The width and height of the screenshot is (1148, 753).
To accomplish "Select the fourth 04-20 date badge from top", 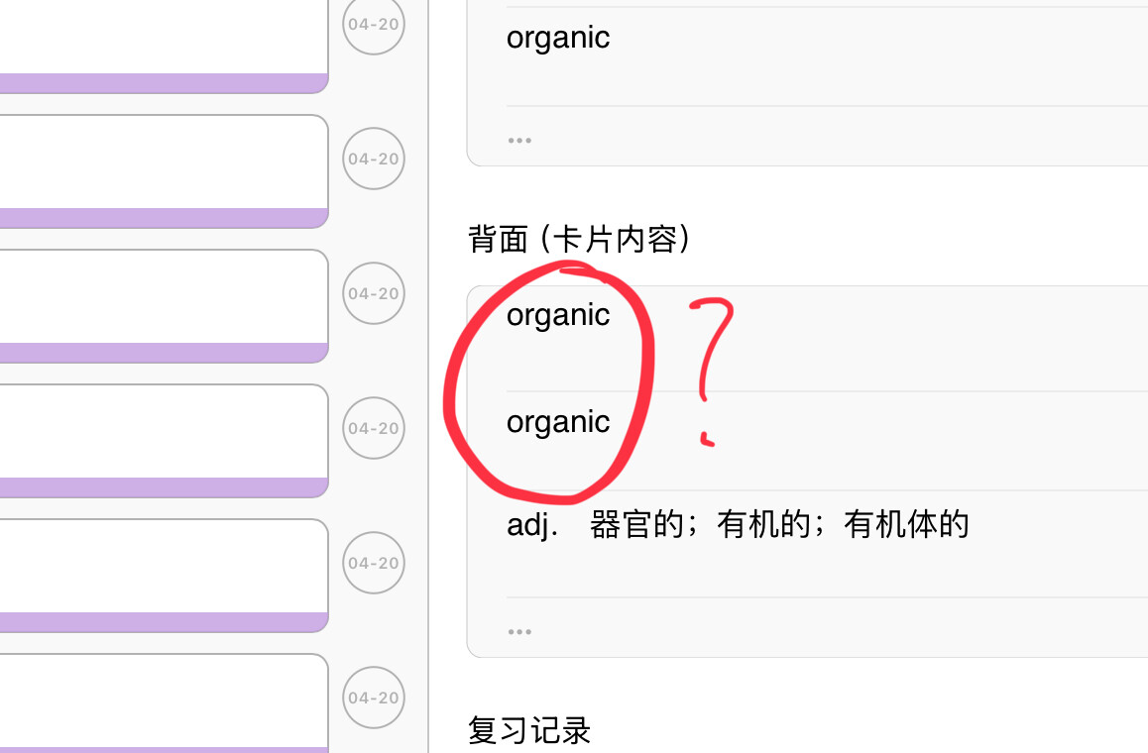I will click(374, 428).
